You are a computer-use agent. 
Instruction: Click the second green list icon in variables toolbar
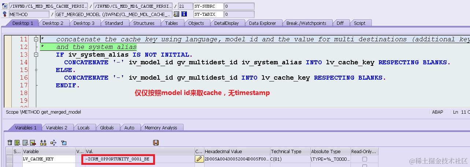point(25,143)
